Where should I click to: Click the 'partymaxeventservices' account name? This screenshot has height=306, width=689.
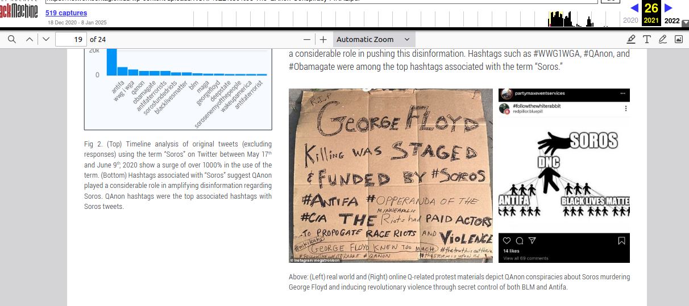(539, 93)
